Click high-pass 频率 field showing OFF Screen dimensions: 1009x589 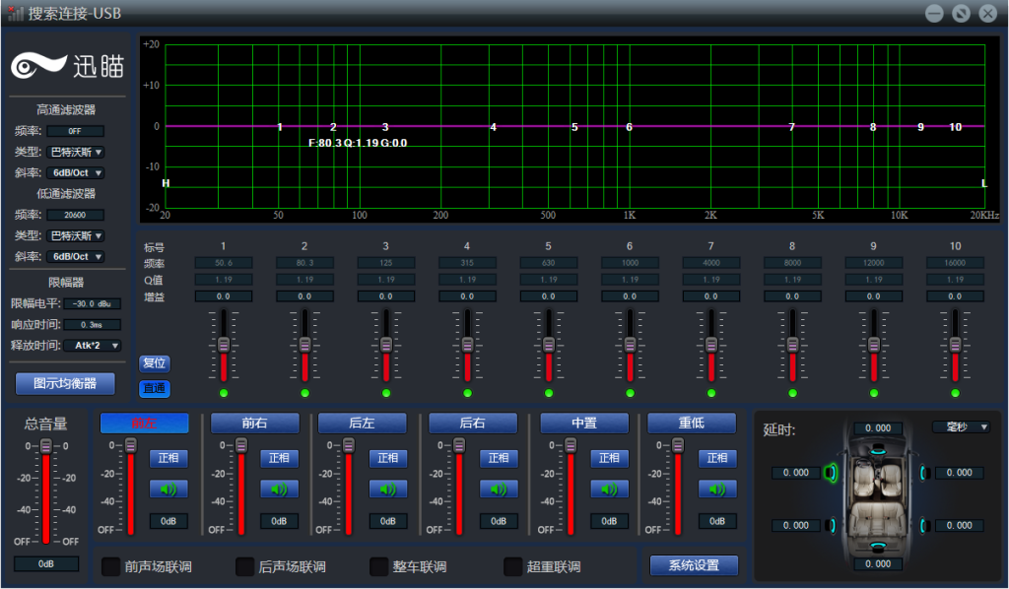(x=75, y=131)
